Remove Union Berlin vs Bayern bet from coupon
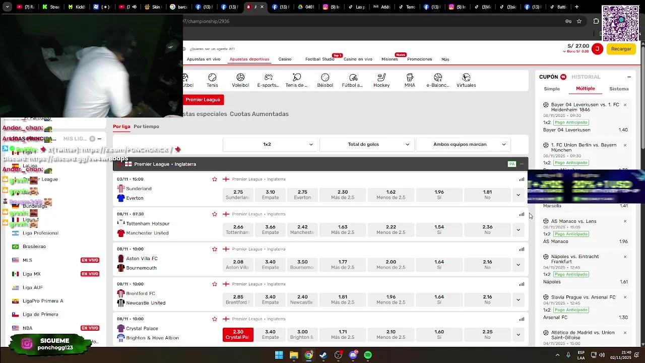Image resolution: width=645 pixels, height=363 pixels. [x=625, y=145]
